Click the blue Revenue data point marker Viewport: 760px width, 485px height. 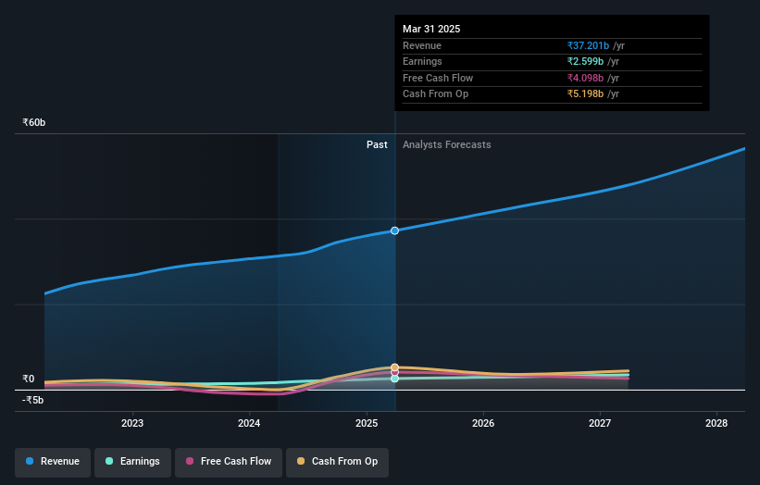[x=395, y=230]
